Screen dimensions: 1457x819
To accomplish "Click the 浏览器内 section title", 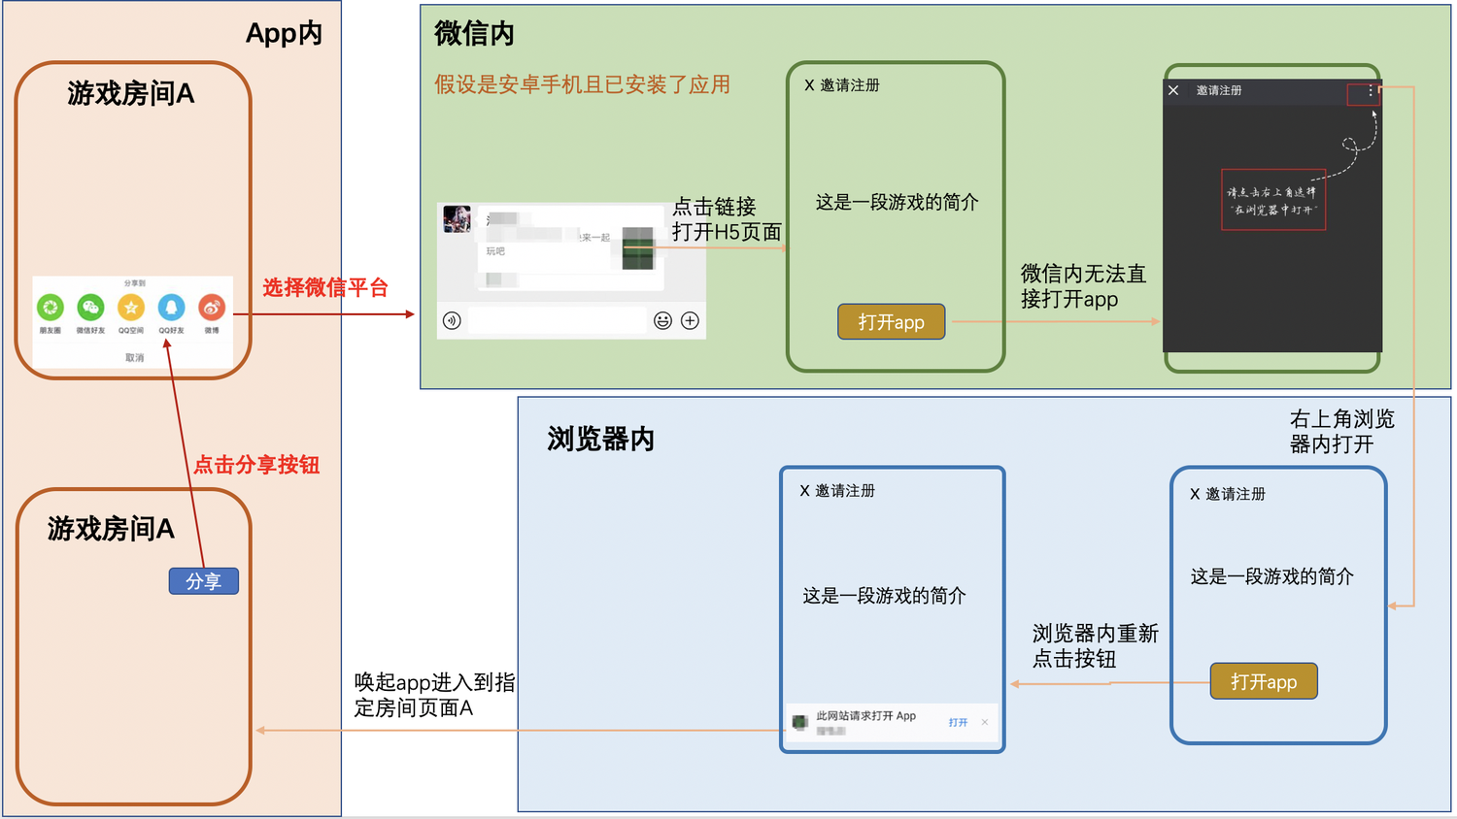I will click(600, 440).
